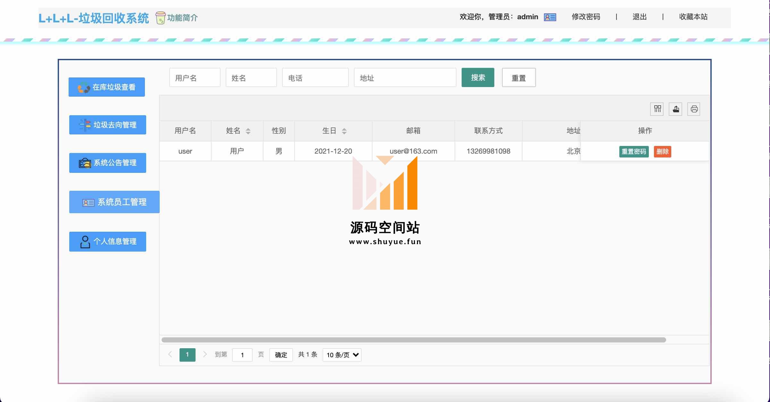The width and height of the screenshot is (770, 402).
Task: Click the email cell user@163.com
Action: (x=414, y=151)
